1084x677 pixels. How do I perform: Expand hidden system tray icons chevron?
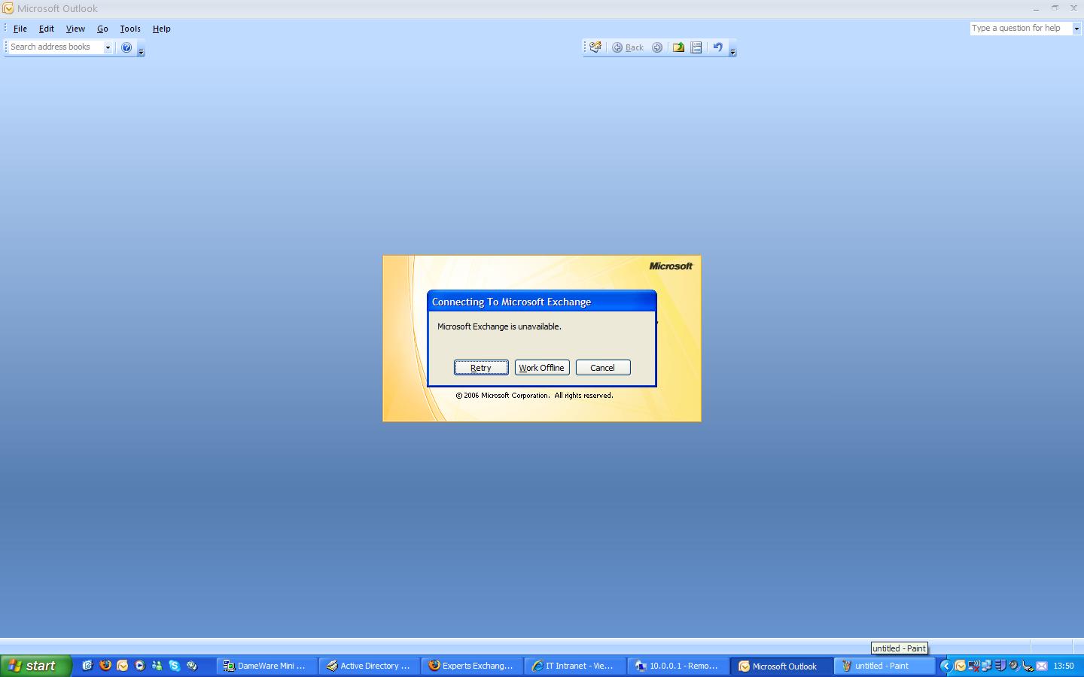point(946,666)
